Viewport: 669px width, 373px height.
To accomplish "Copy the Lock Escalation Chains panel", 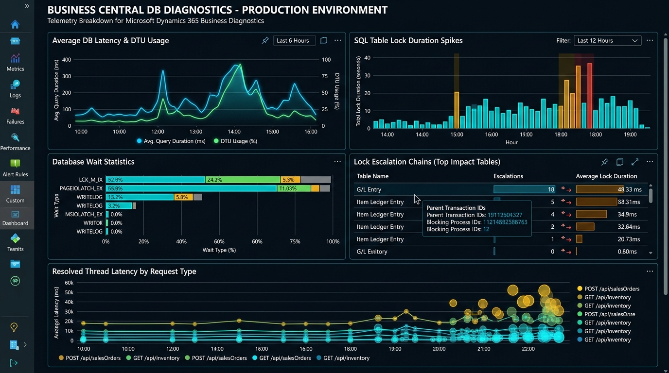I will (x=620, y=162).
